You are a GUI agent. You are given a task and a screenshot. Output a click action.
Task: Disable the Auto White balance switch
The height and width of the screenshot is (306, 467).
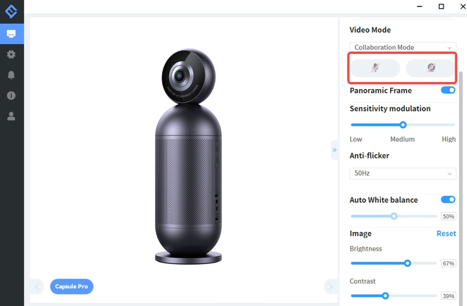tap(448, 200)
